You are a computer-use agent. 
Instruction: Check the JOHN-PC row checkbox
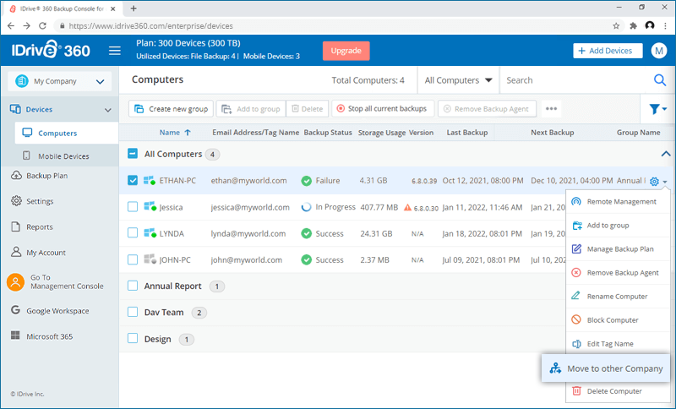click(133, 259)
